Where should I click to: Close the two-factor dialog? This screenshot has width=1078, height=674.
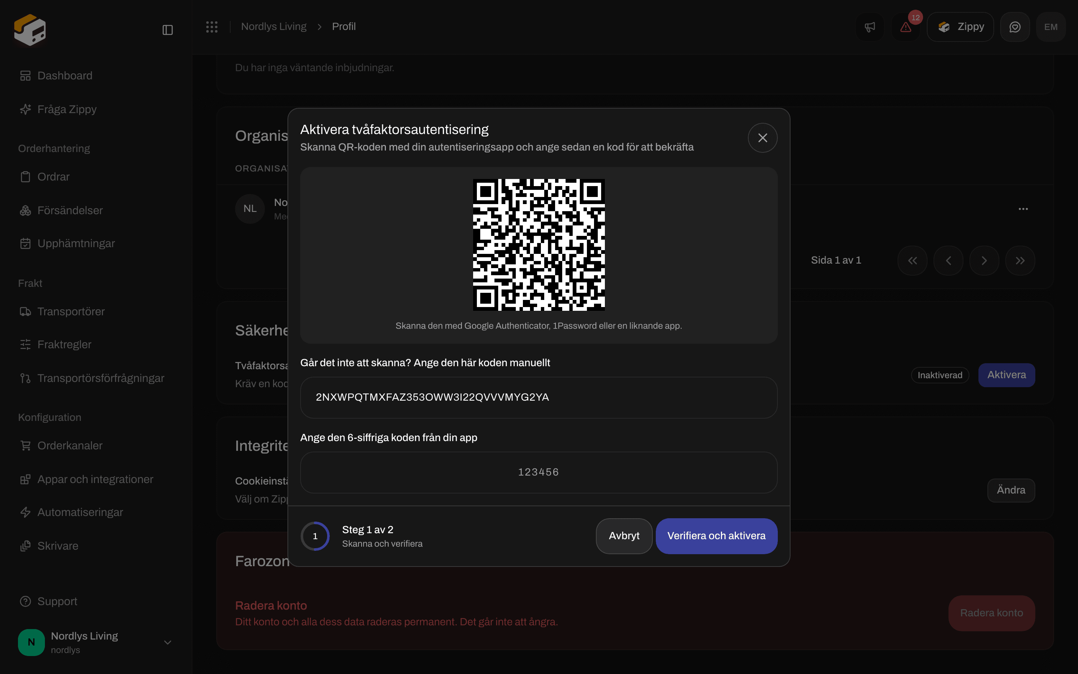762,138
